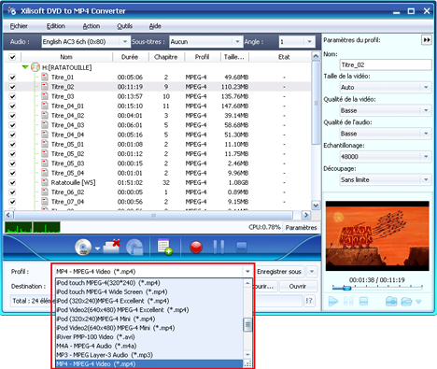Open the Edition menu
The image size is (437, 369).
coord(56,26)
